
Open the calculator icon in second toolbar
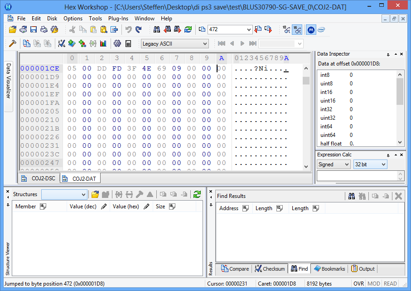pyautogui.click(x=128, y=44)
